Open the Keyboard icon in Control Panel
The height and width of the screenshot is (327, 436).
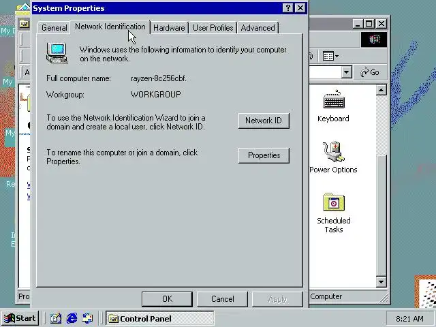pos(333,106)
